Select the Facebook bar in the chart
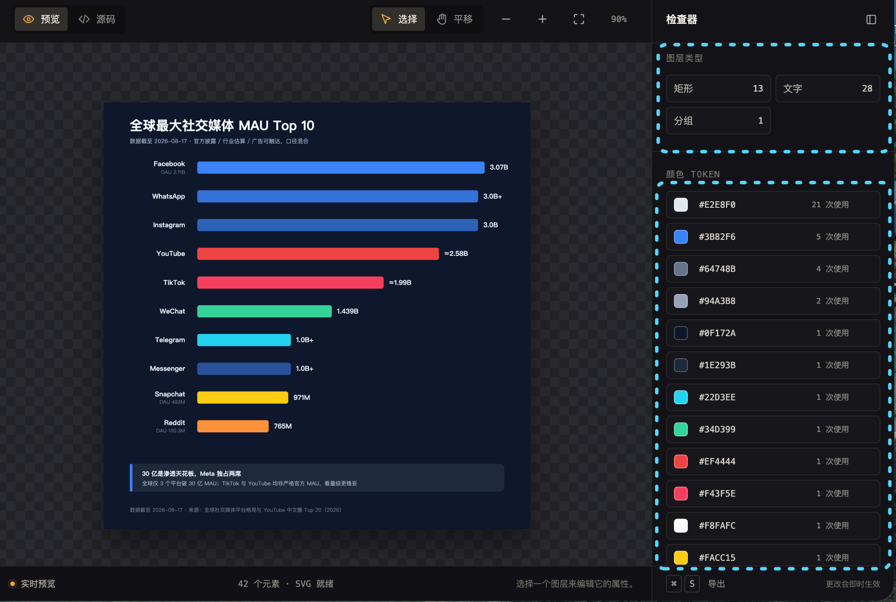The image size is (896, 602). (341, 167)
